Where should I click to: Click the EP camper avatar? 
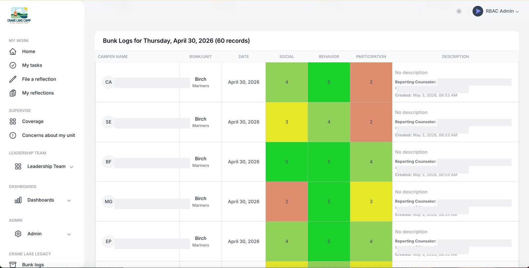(108, 242)
